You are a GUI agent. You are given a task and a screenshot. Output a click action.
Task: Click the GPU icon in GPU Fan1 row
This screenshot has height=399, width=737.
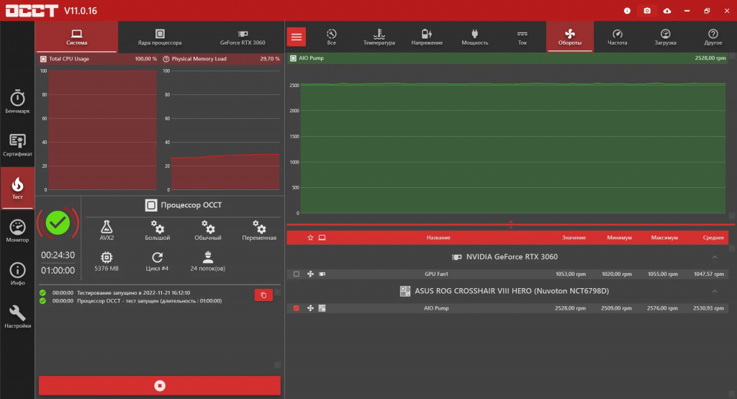click(x=322, y=274)
